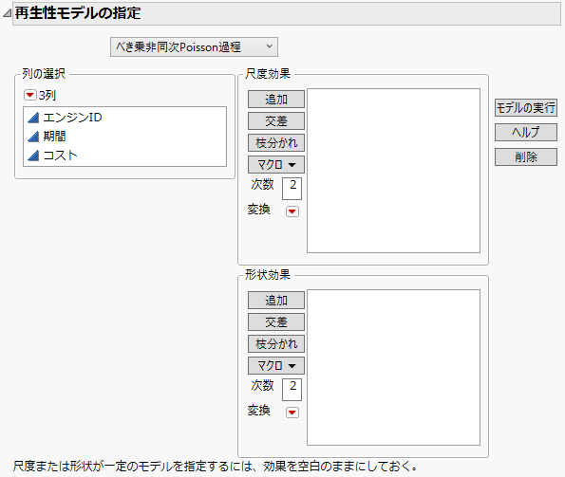Click 交差 in the 形状効果 panel
The image size is (565, 477).
tap(276, 322)
